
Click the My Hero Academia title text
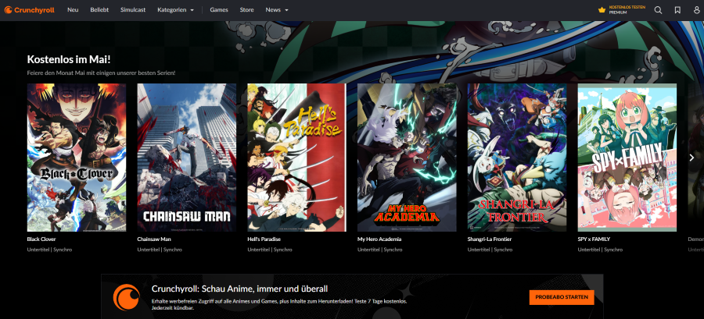tap(379, 239)
